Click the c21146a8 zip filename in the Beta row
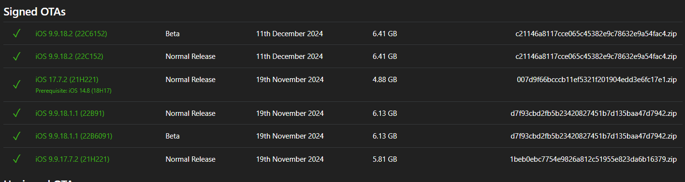The image size is (685, 182). (x=596, y=34)
